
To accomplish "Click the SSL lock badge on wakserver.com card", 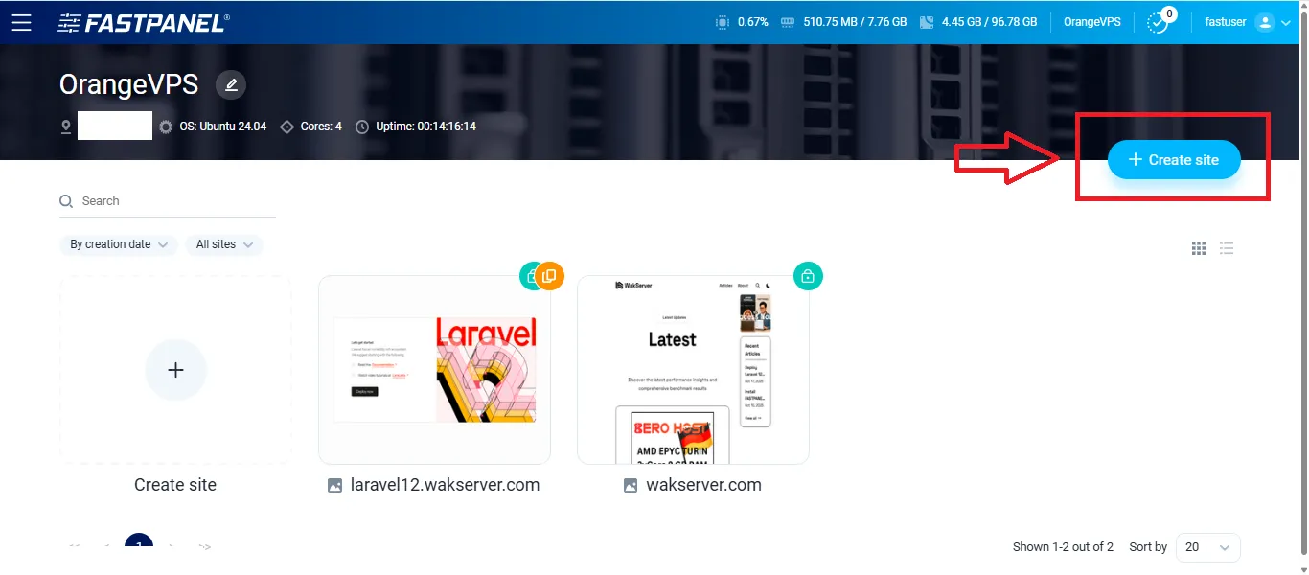I will coord(808,276).
